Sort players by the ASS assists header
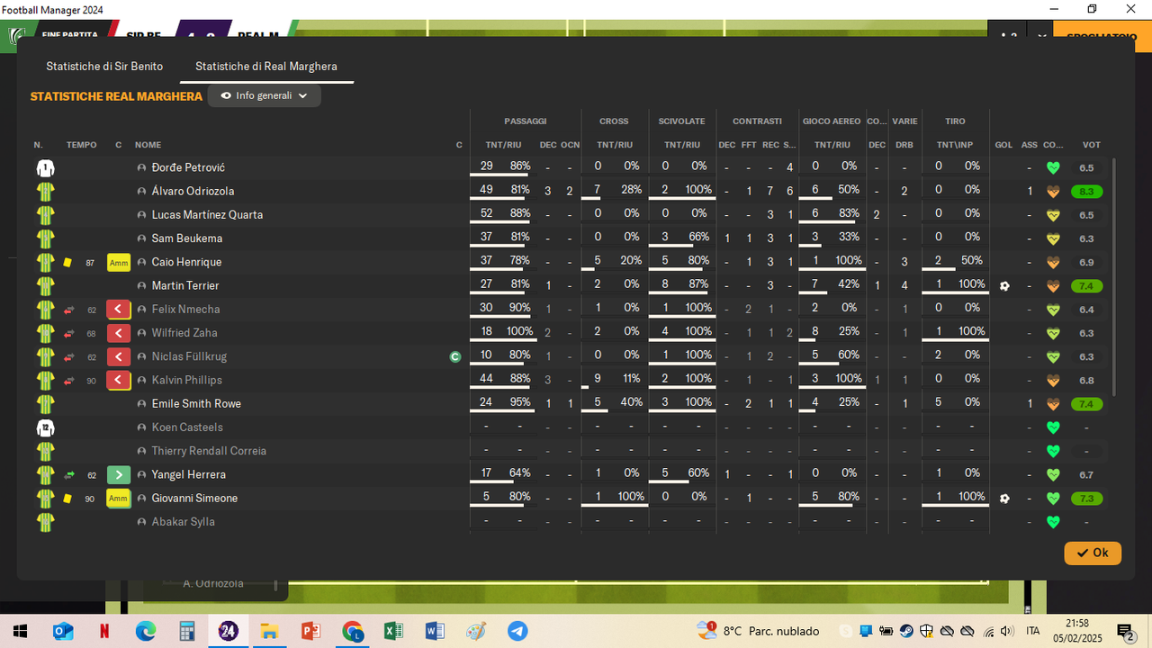 pyautogui.click(x=1030, y=145)
